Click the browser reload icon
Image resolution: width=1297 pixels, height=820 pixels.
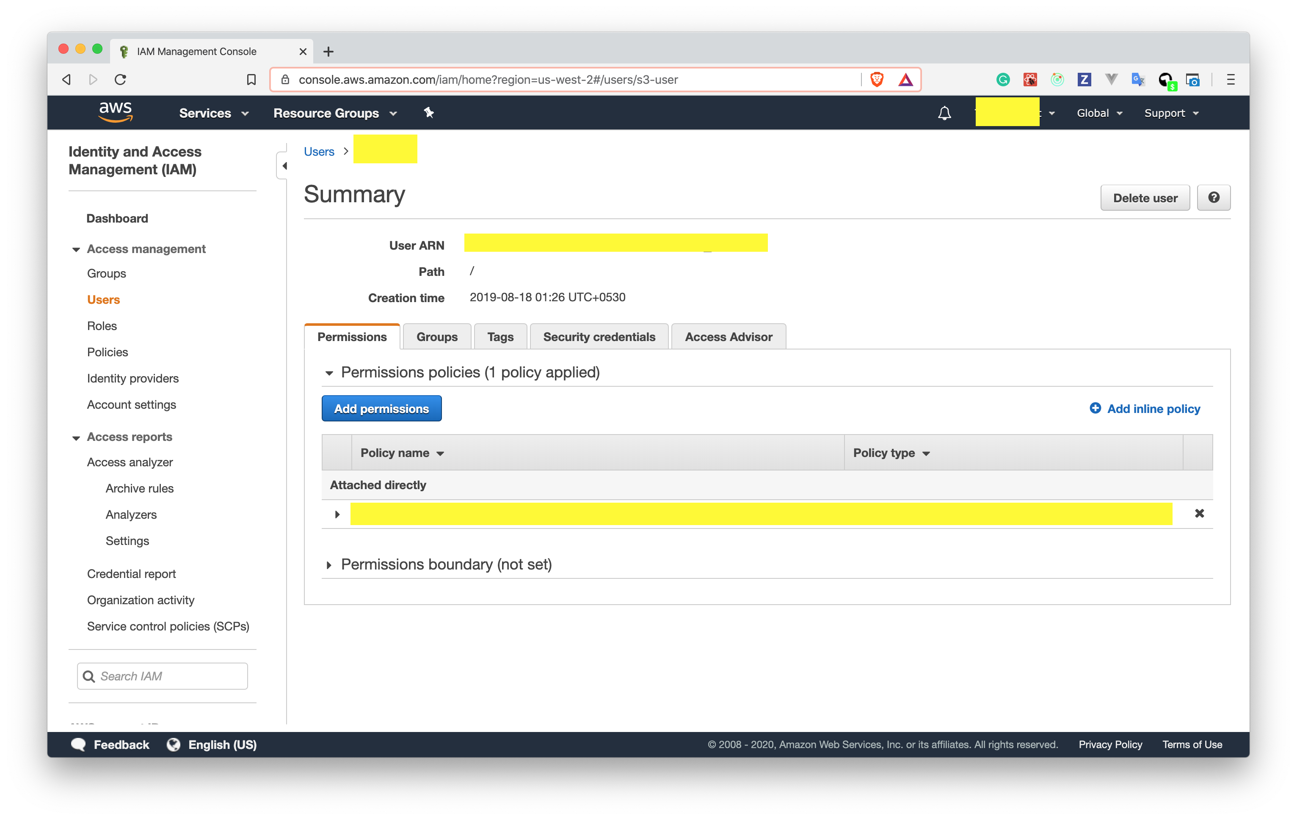click(x=121, y=80)
